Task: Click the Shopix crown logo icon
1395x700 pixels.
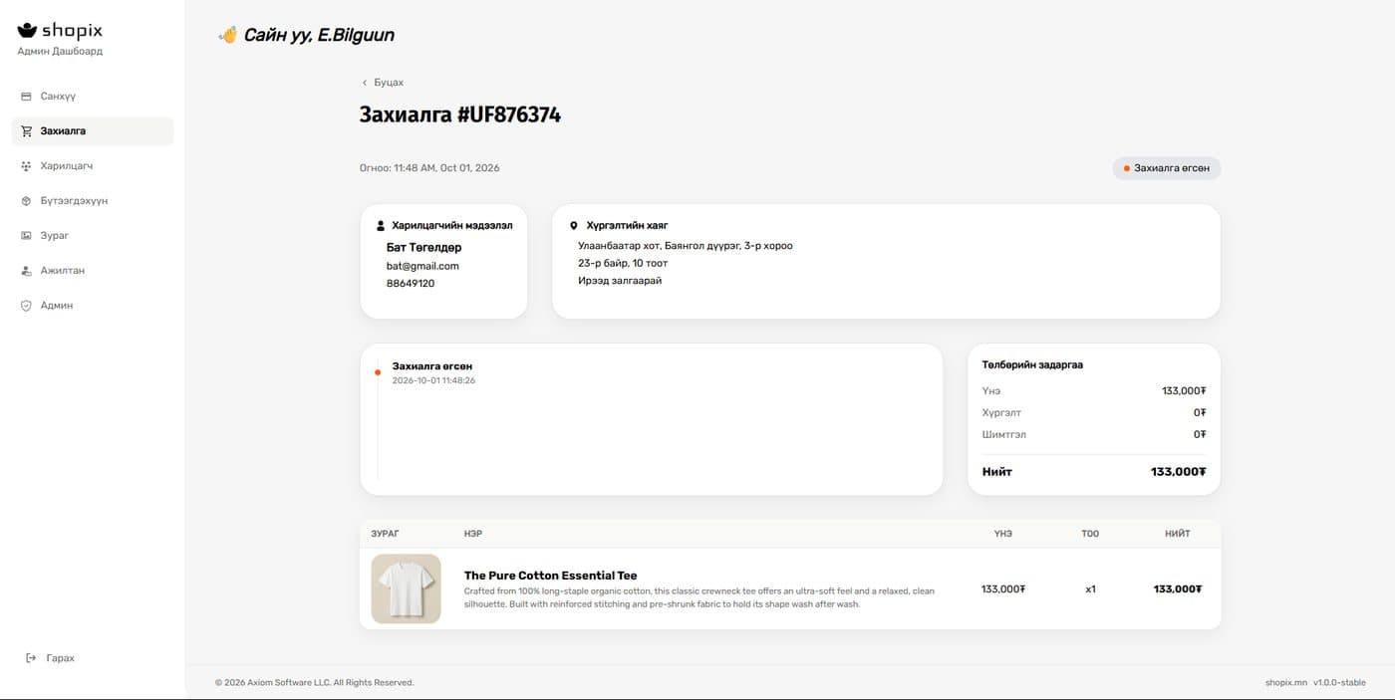Action: pyautogui.click(x=27, y=31)
